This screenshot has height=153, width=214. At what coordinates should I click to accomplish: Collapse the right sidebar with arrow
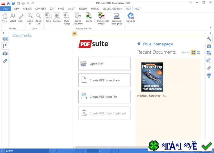[211, 33]
